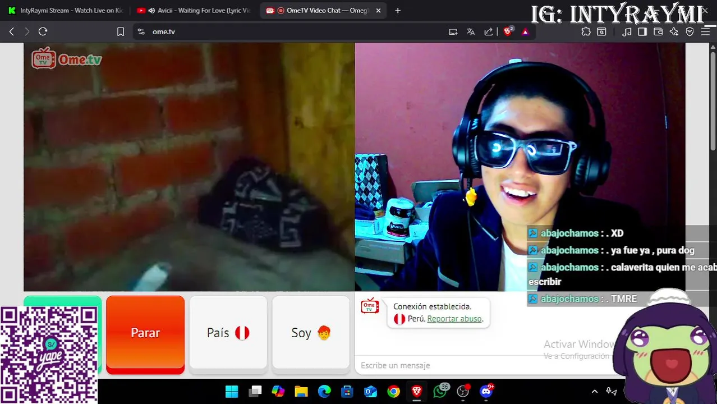Screen dimensions: 717x404
Task: Open the Soy gender selector
Action: 311,333
